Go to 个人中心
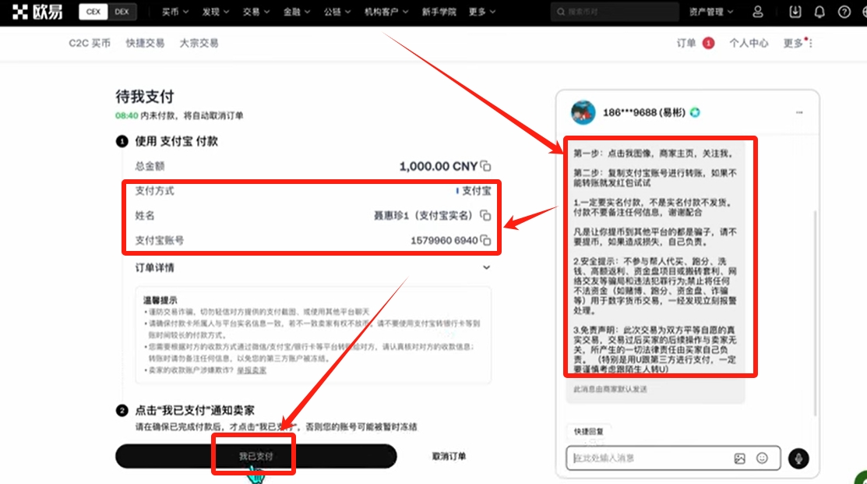Viewport: 867px width, 484px height. coord(749,43)
